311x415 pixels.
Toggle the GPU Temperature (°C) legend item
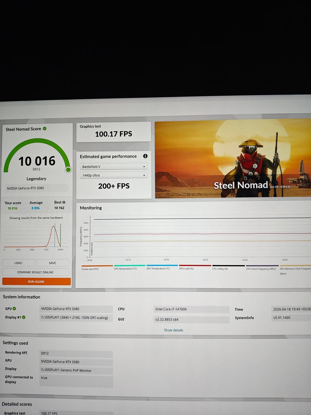[162, 267]
